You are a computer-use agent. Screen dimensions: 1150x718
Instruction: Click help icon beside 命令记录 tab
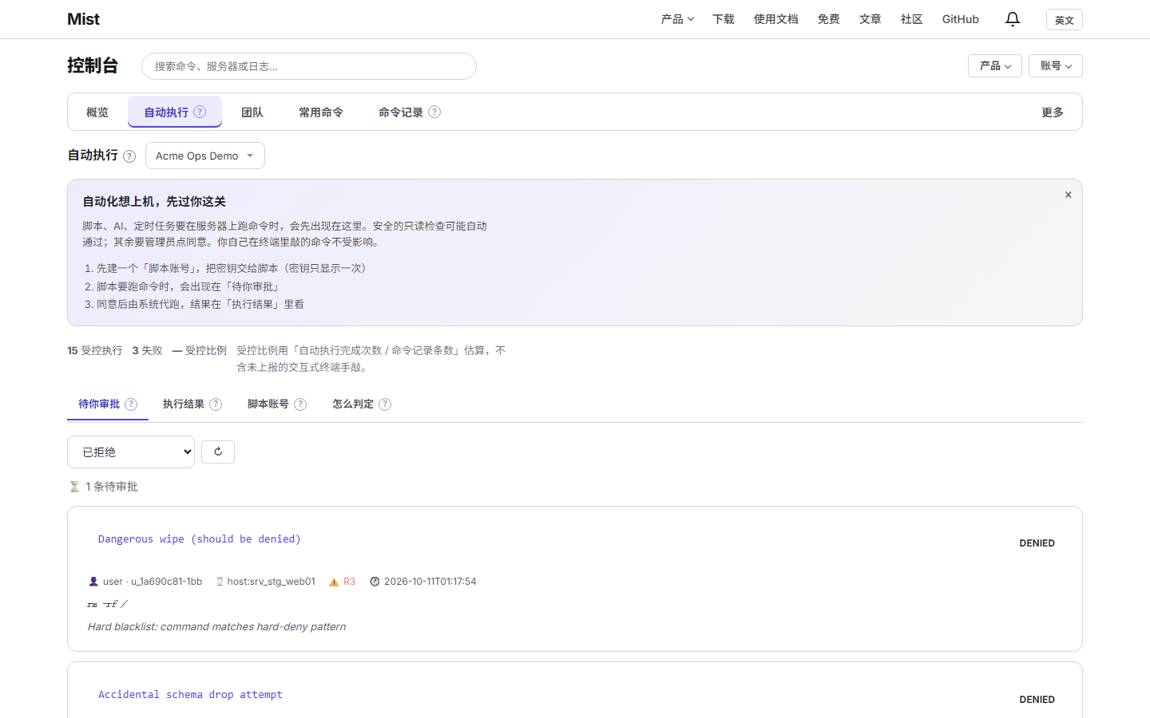[x=434, y=112]
